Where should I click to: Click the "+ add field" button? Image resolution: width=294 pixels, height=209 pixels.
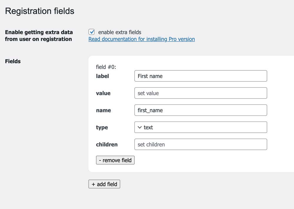104,184
